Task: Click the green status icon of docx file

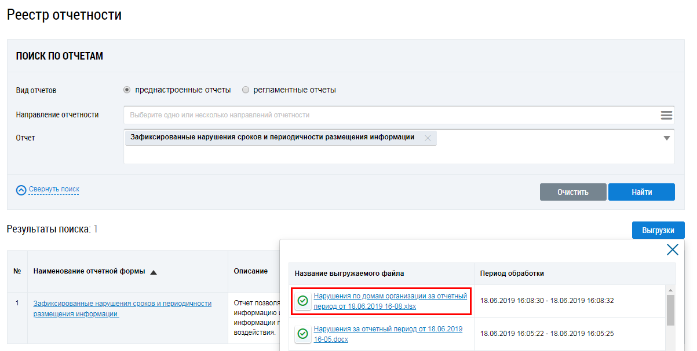Action: click(x=302, y=334)
